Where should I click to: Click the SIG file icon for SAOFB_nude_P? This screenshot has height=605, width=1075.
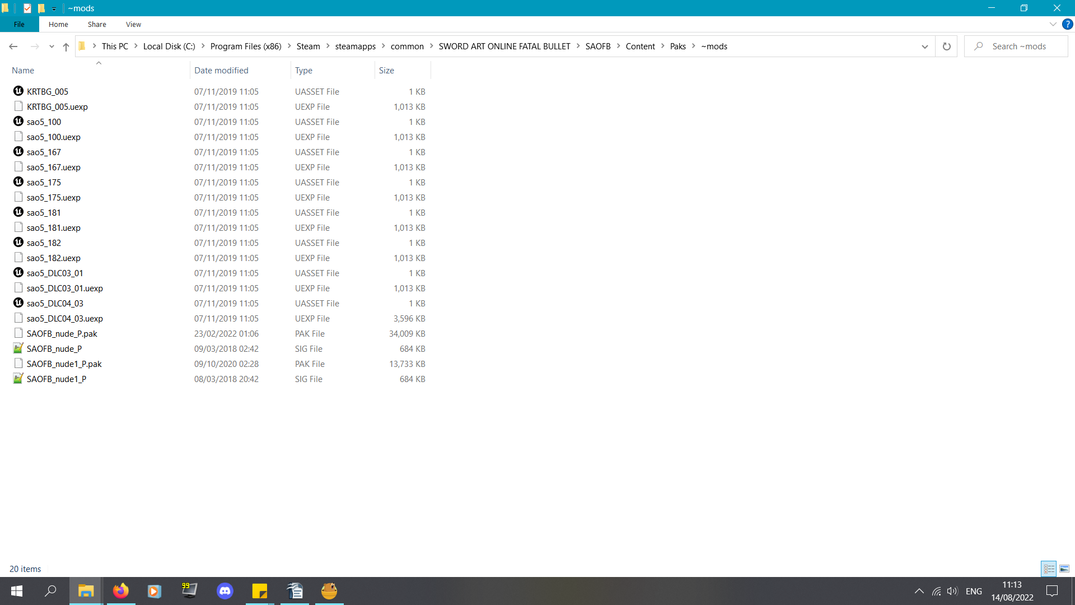tap(18, 348)
